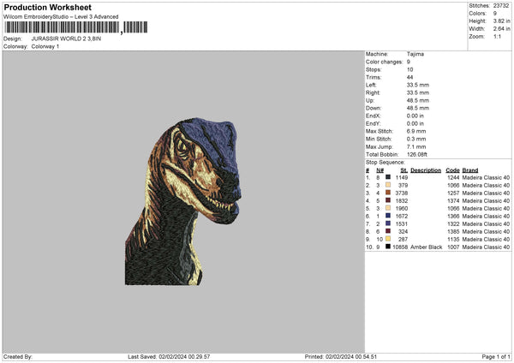Select the maroon swatch for code 1374

point(388,200)
